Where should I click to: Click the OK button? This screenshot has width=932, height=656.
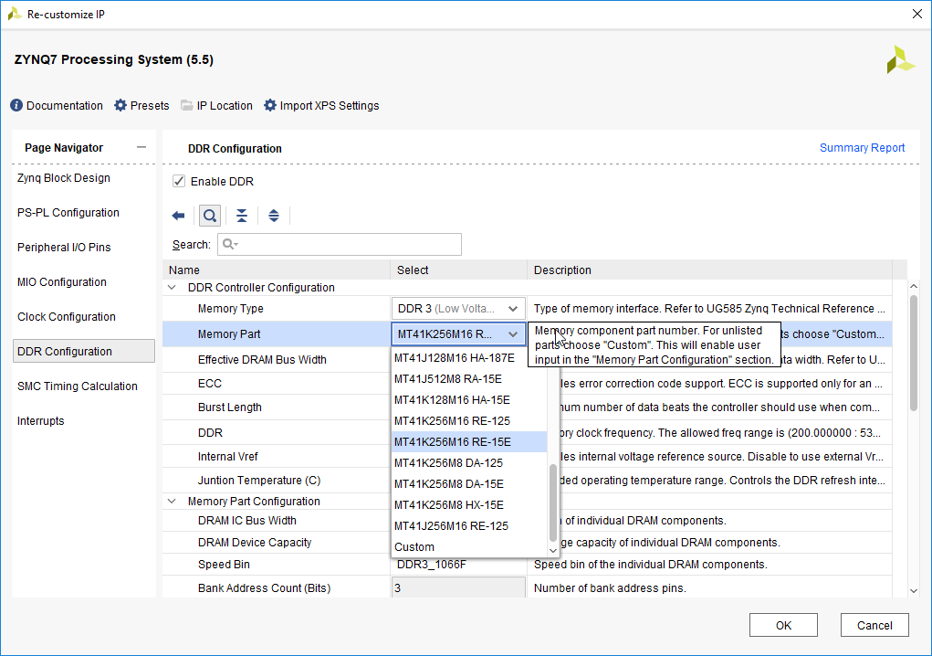783,625
